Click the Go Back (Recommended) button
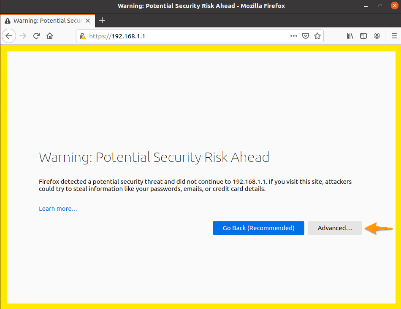The width and height of the screenshot is (401, 309). 258,228
